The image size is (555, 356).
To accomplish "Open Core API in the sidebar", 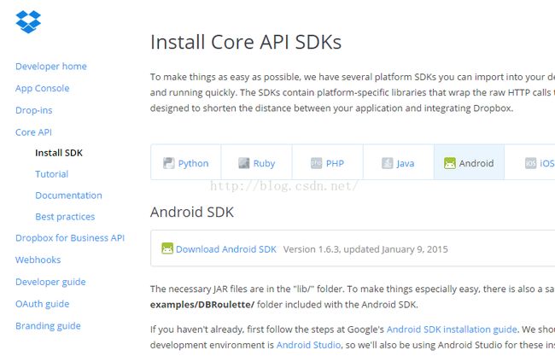I will click(x=33, y=132).
